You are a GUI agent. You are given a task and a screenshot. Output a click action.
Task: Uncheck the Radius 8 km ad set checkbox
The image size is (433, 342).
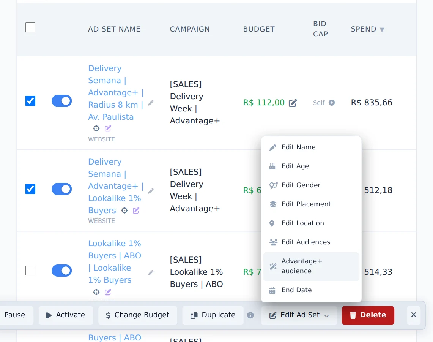coord(30,101)
